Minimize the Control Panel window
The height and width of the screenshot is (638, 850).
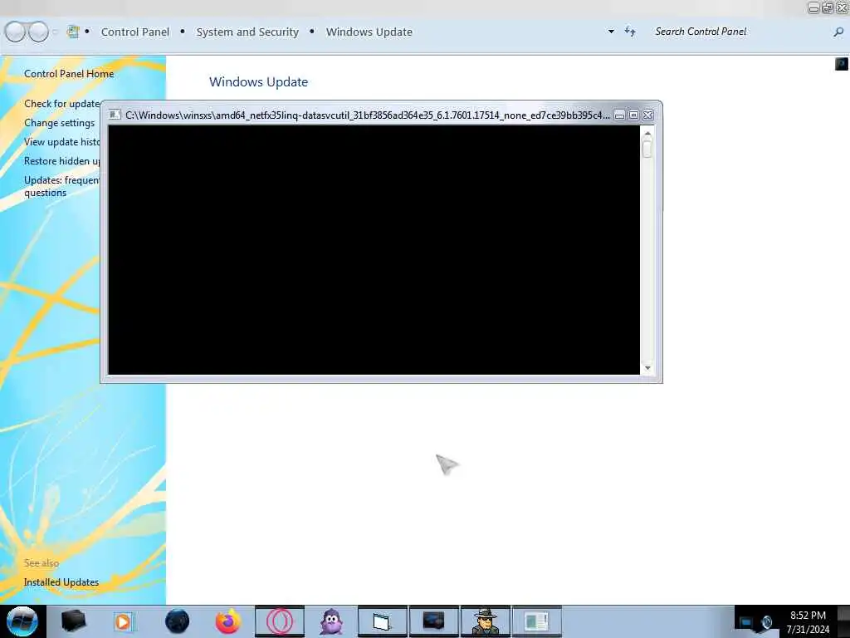point(813,7)
